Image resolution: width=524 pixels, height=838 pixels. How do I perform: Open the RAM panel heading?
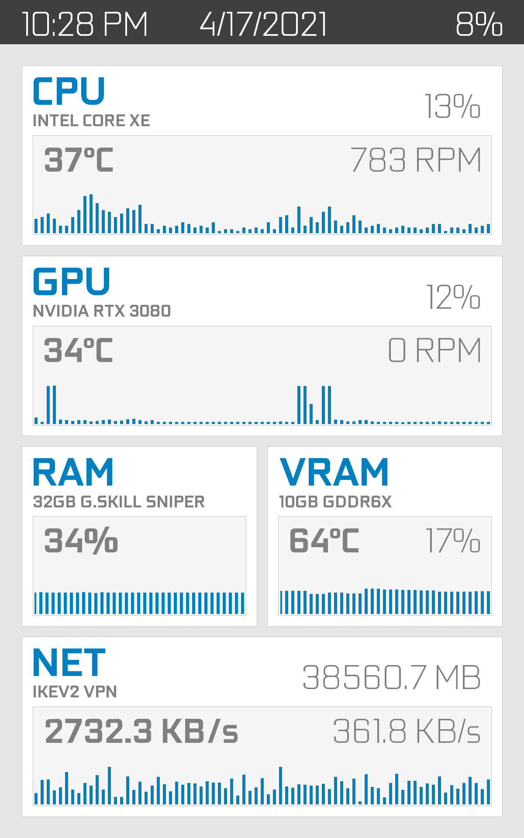click(73, 472)
